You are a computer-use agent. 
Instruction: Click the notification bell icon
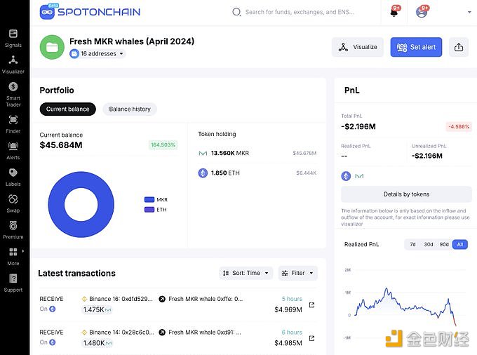tap(394, 12)
